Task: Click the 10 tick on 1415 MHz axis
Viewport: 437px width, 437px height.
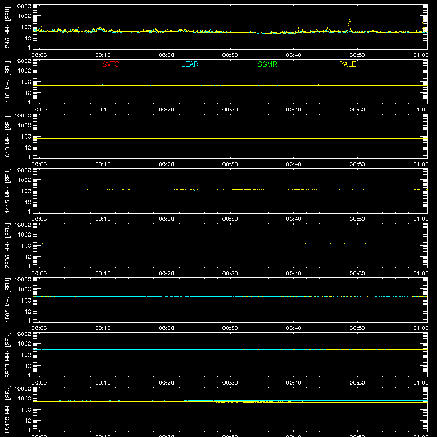Action: point(28,202)
